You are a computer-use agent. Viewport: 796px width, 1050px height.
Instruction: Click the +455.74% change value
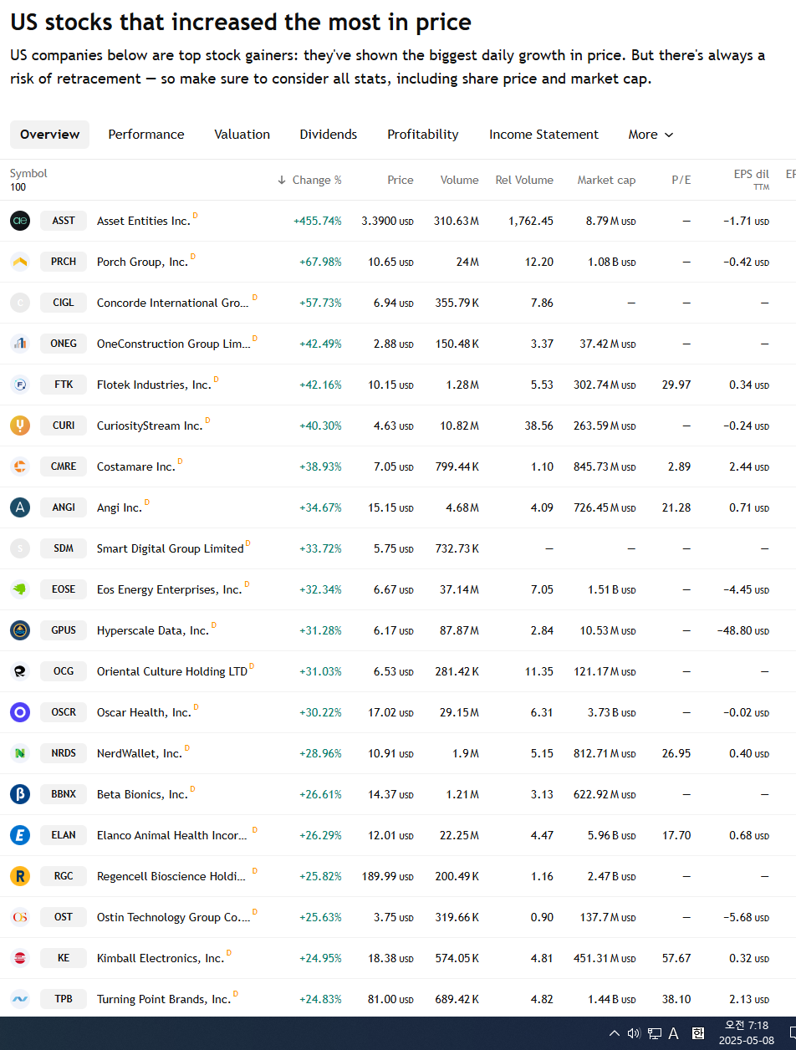[318, 222]
